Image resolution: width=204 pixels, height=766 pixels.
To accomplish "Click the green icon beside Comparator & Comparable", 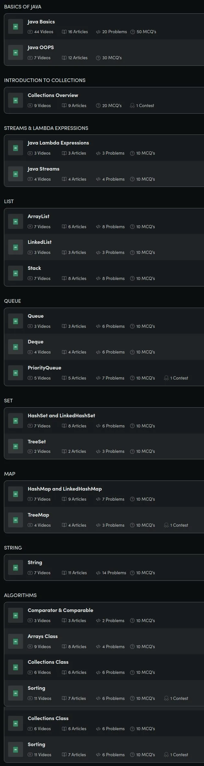I will pos(15,615).
